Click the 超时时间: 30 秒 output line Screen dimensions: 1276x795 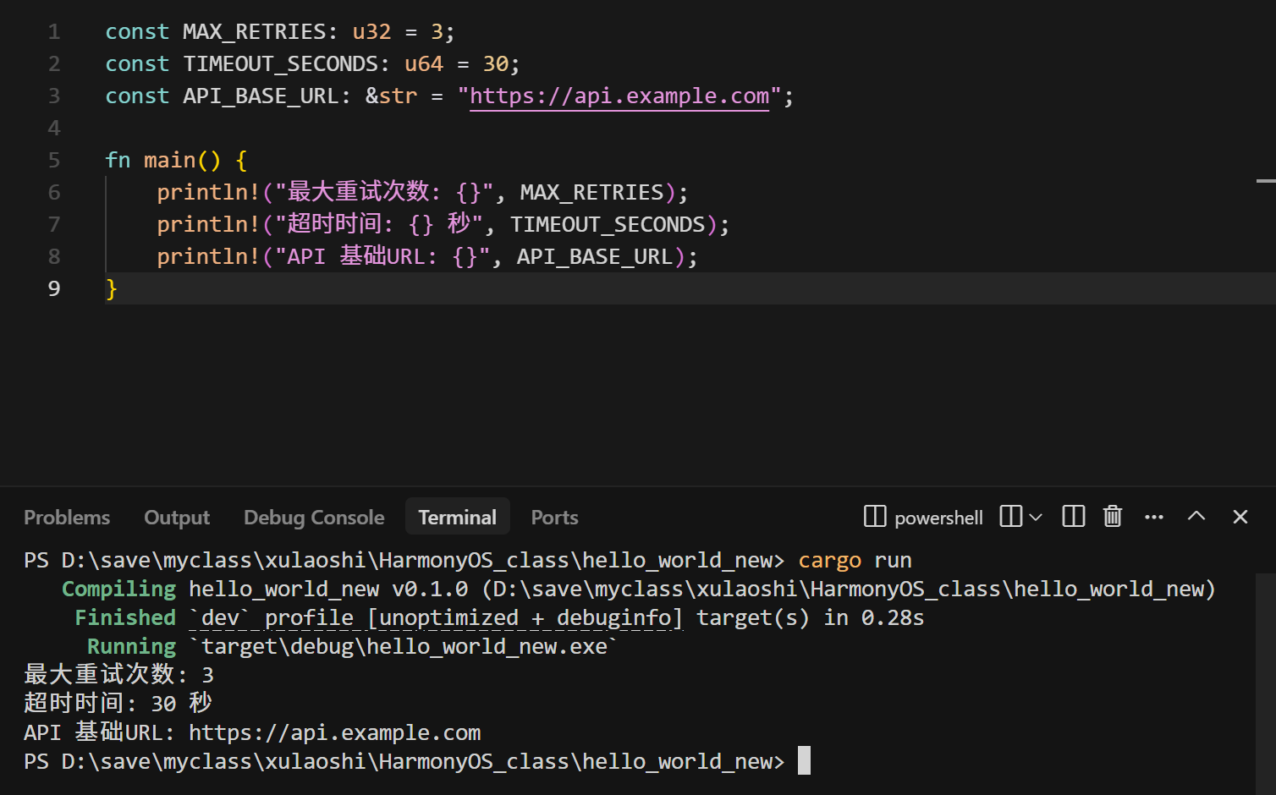pyautogui.click(x=118, y=704)
